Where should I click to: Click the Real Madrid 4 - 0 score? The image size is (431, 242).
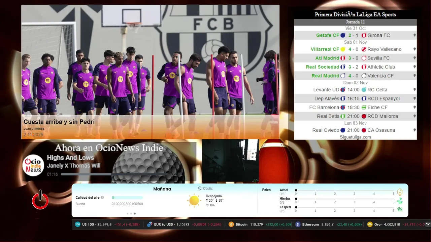point(354,76)
